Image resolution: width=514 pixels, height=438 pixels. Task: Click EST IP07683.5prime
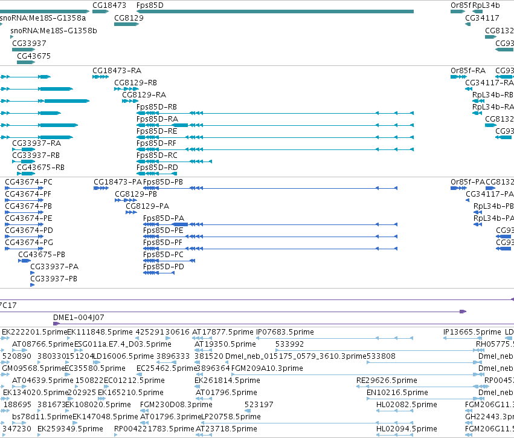click(285, 332)
